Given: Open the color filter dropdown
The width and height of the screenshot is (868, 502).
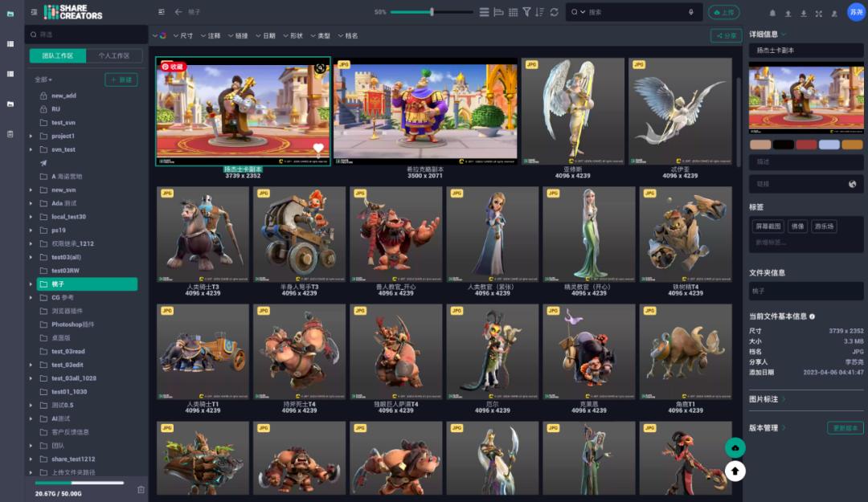Looking at the screenshot, I should coord(159,35).
